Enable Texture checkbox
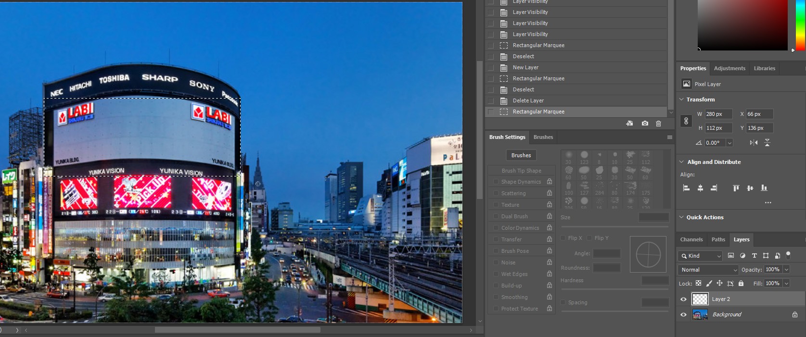Viewport: 806px width, 337px height. 495,205
